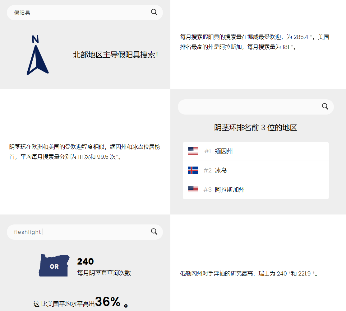Viewport: 346px width, 311px height.
Task: Click the Iceland flag icon next to 冰岛
Action: click(193, 170)
